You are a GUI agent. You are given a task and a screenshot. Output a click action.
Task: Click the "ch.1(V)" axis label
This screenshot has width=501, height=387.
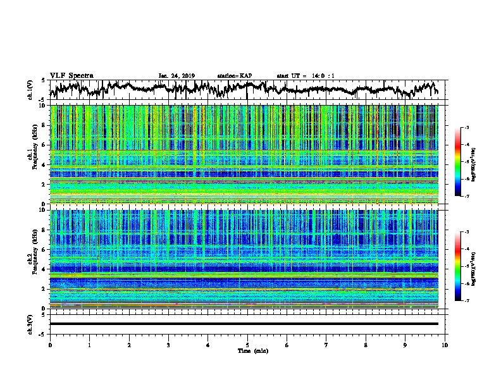click(30, 90)
